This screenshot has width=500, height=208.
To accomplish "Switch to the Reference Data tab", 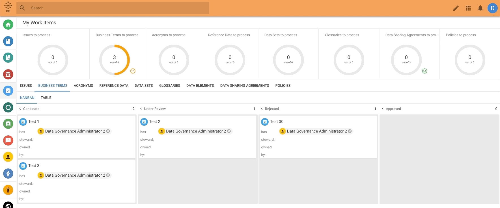I will (114, 86).
